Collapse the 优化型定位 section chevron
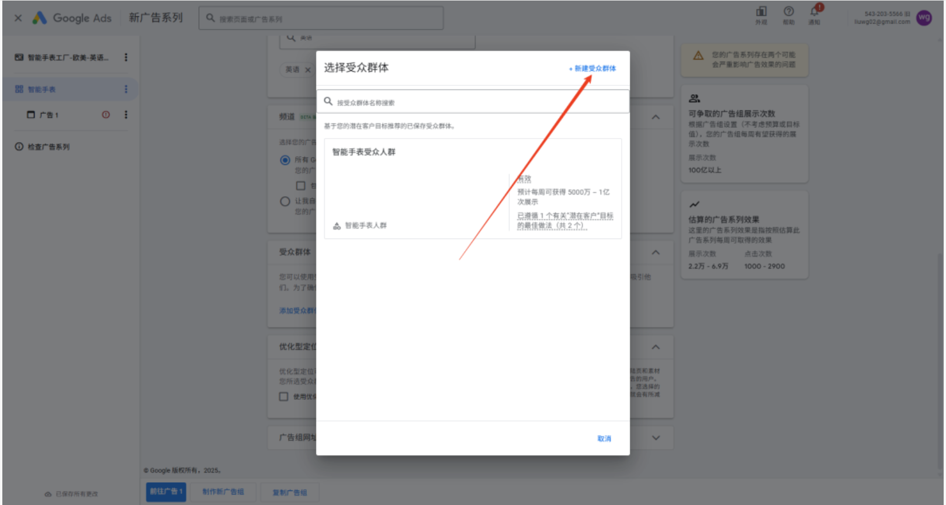 tap(656, 347)
